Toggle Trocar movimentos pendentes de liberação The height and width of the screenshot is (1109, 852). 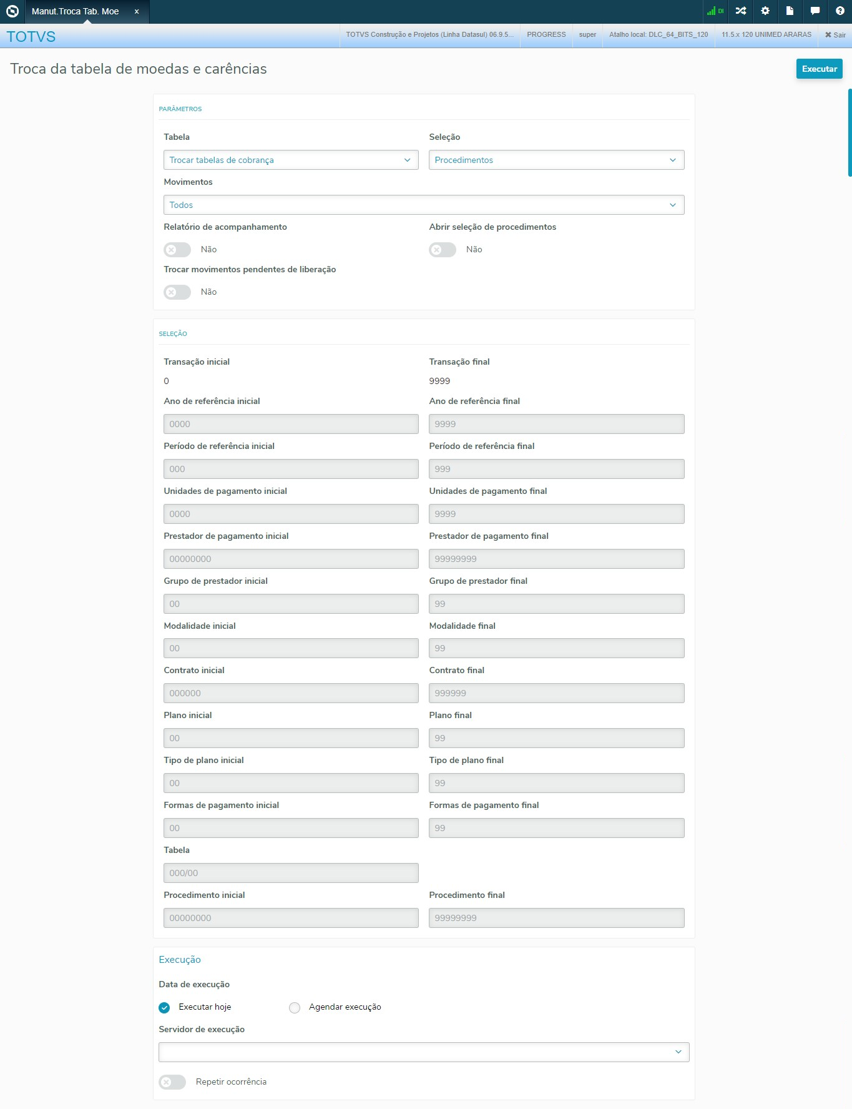177,292
